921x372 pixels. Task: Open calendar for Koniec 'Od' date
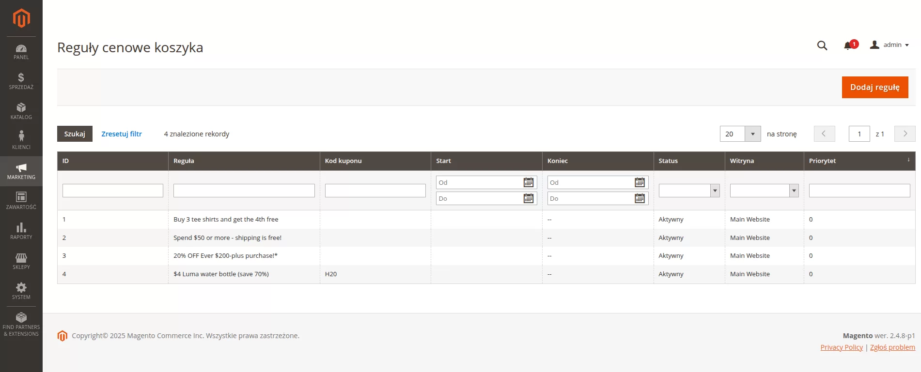(640, 182)
